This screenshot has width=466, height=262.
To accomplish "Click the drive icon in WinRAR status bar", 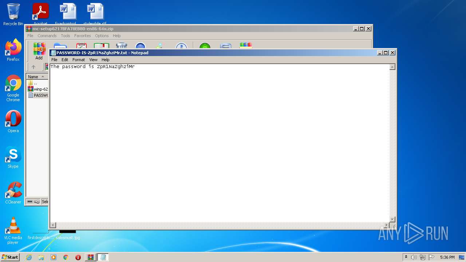I will click(x=30, y=202).
